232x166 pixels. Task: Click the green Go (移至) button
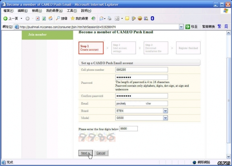[191, 27]
